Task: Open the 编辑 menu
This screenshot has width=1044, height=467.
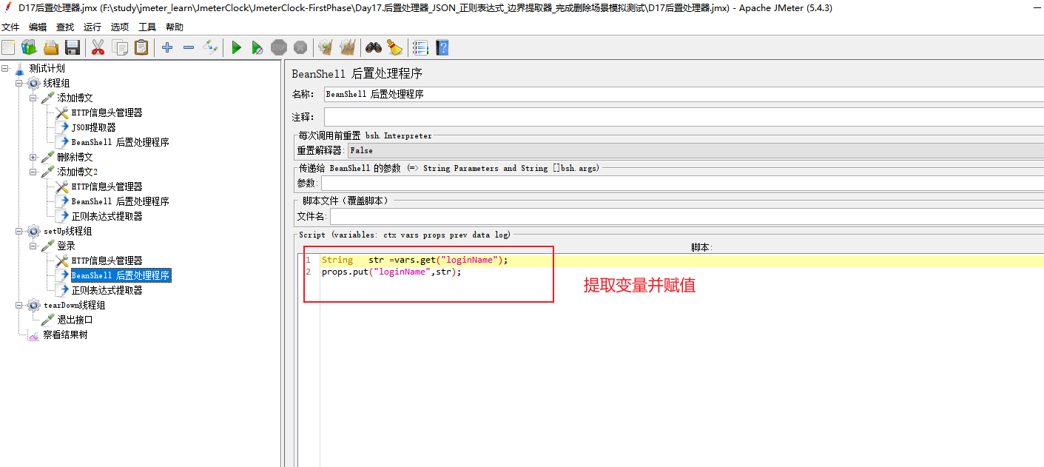Action: click(x=38, y=27)
